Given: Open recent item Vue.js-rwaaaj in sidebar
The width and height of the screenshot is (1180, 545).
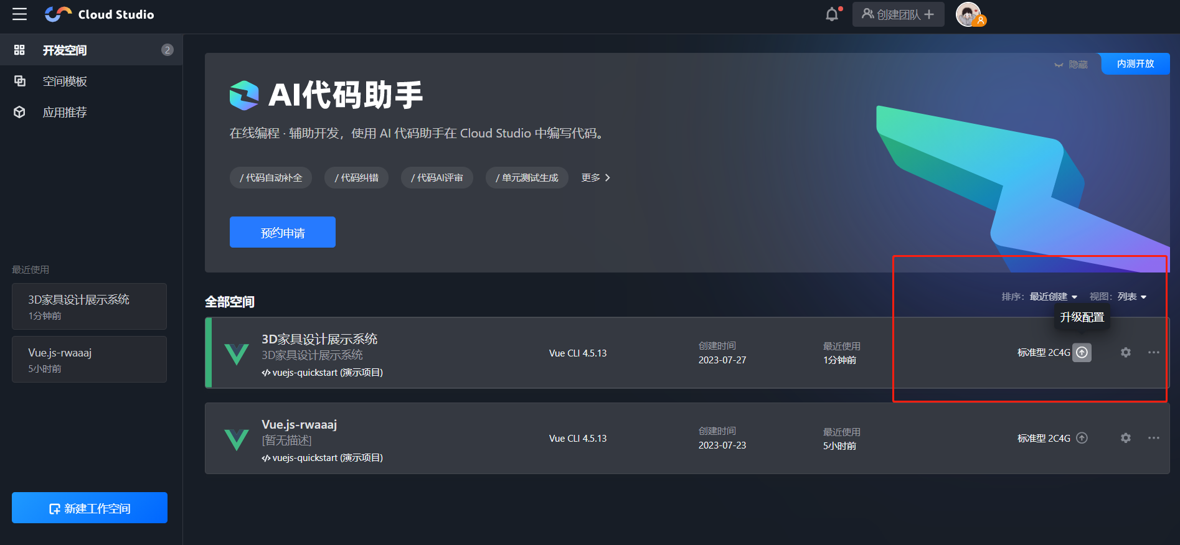Looking at the screenshot, I should (x=89, y=360).
